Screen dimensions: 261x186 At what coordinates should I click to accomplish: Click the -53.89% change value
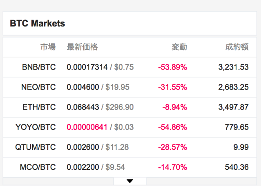coord(172,67)
